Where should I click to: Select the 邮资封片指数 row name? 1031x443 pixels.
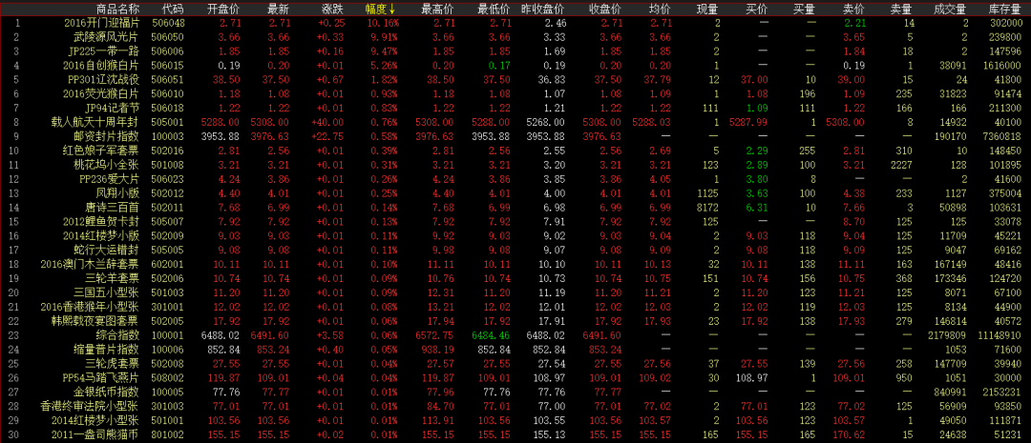[x=107, y=137]
